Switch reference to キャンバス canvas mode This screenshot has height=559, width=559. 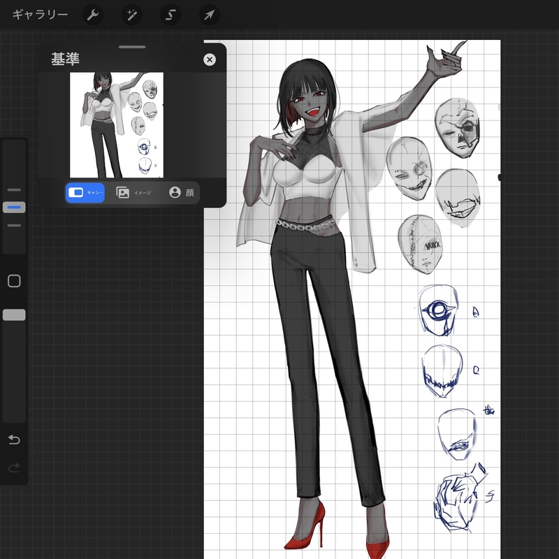point(85,193)
